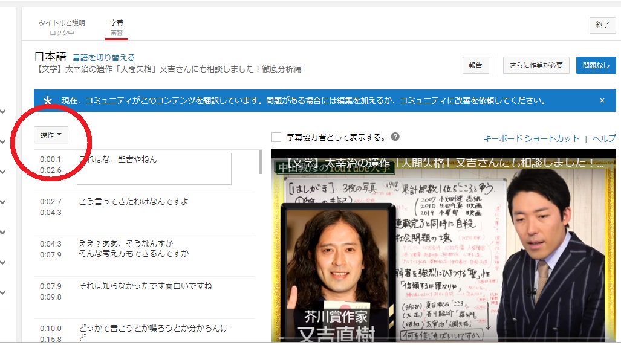Image resolution: width=621 pixels, height=345 pixels.
Task: Click the 問題なし button
Action: point(596,65)
